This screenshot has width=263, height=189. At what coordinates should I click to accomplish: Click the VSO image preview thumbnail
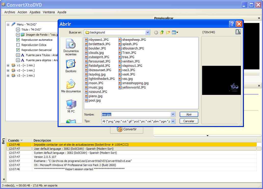pyautogui.click(x=221, y=80)
